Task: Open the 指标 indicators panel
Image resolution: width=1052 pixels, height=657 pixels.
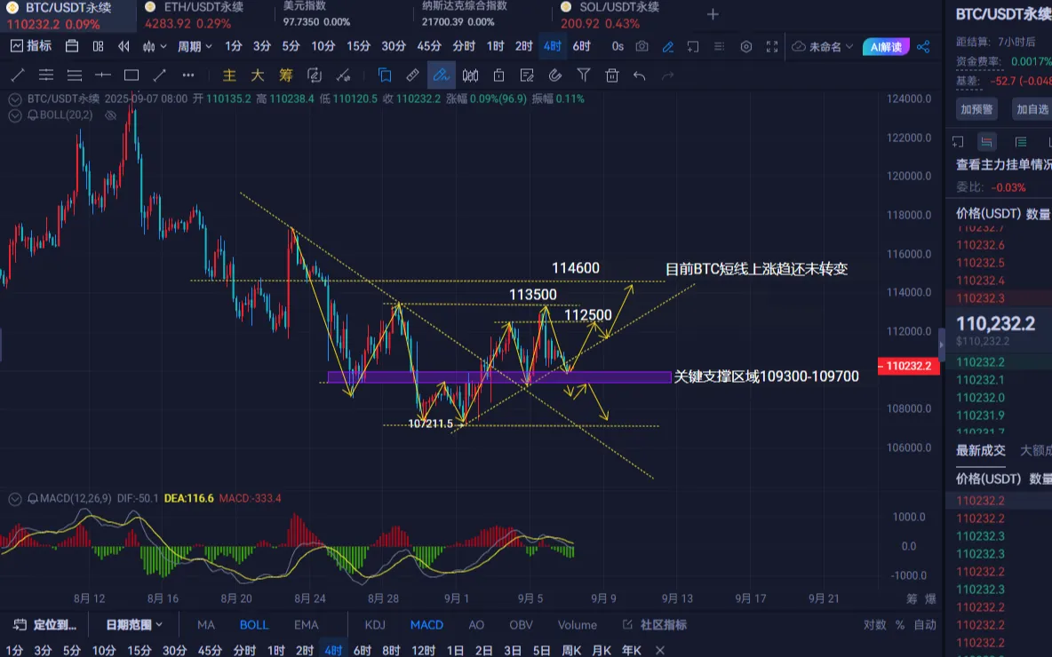Action: (x=31, y=46)
